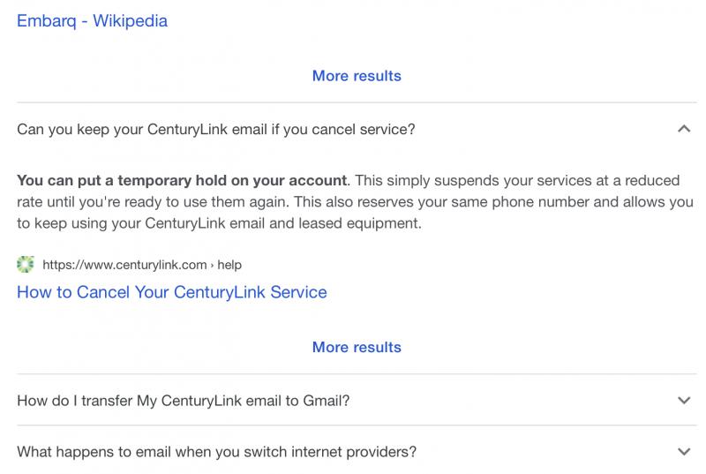Click the breadcrumb arrow between centurylink.com and help
This screenshot has height=474, width=706.
212,265
